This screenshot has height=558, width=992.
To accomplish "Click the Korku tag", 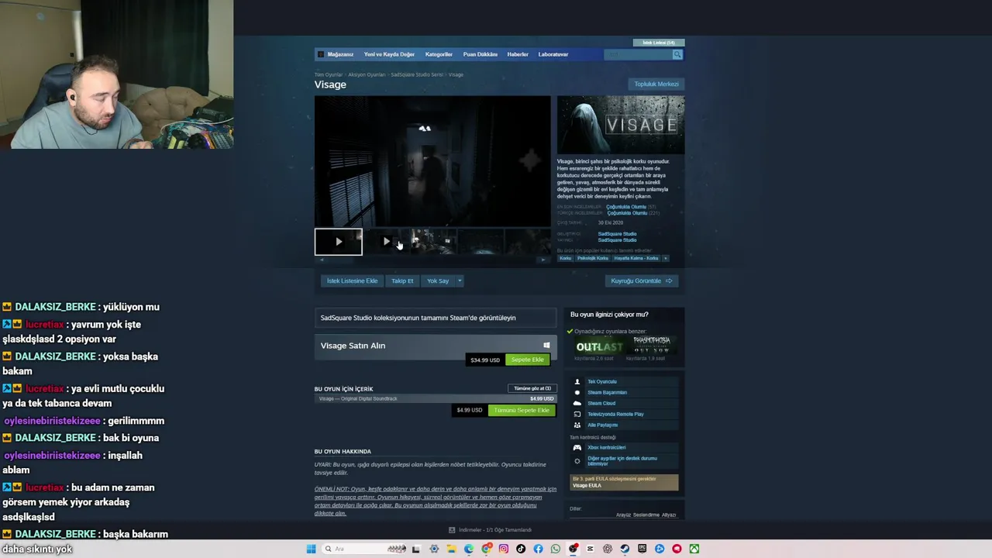I will coord(566,258).
